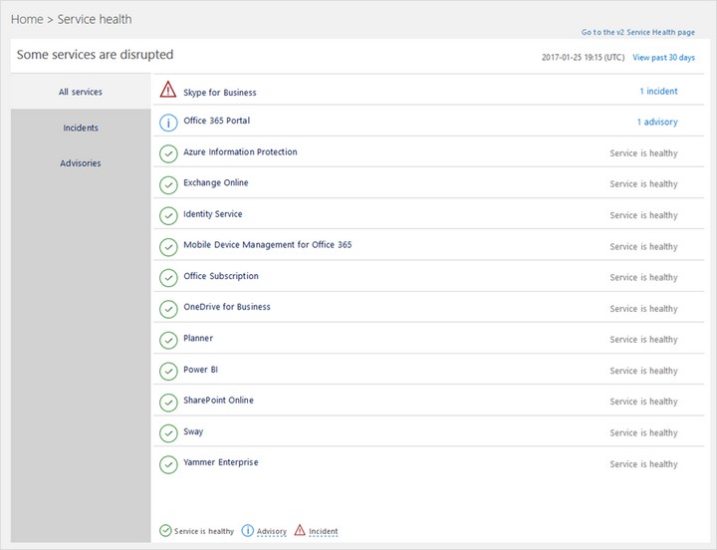Click the Office 365 Portal advisory info icon
The image size is (717, 550).
point(168,122)
